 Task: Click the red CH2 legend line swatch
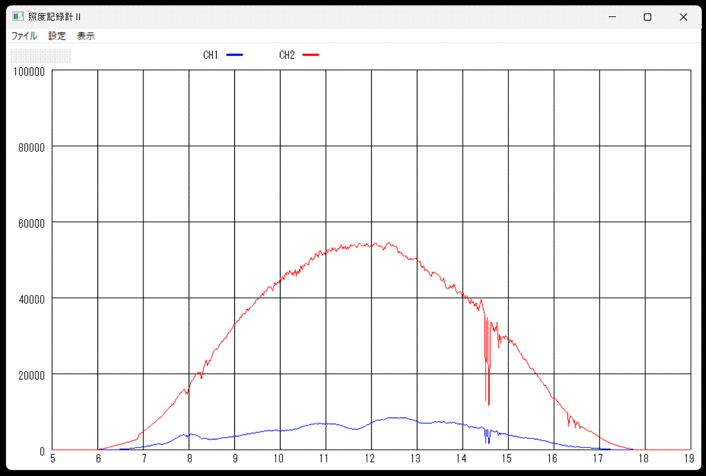point(310,55)
